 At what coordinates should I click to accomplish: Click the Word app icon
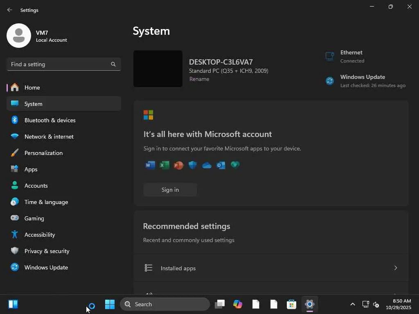coord(150,165)
